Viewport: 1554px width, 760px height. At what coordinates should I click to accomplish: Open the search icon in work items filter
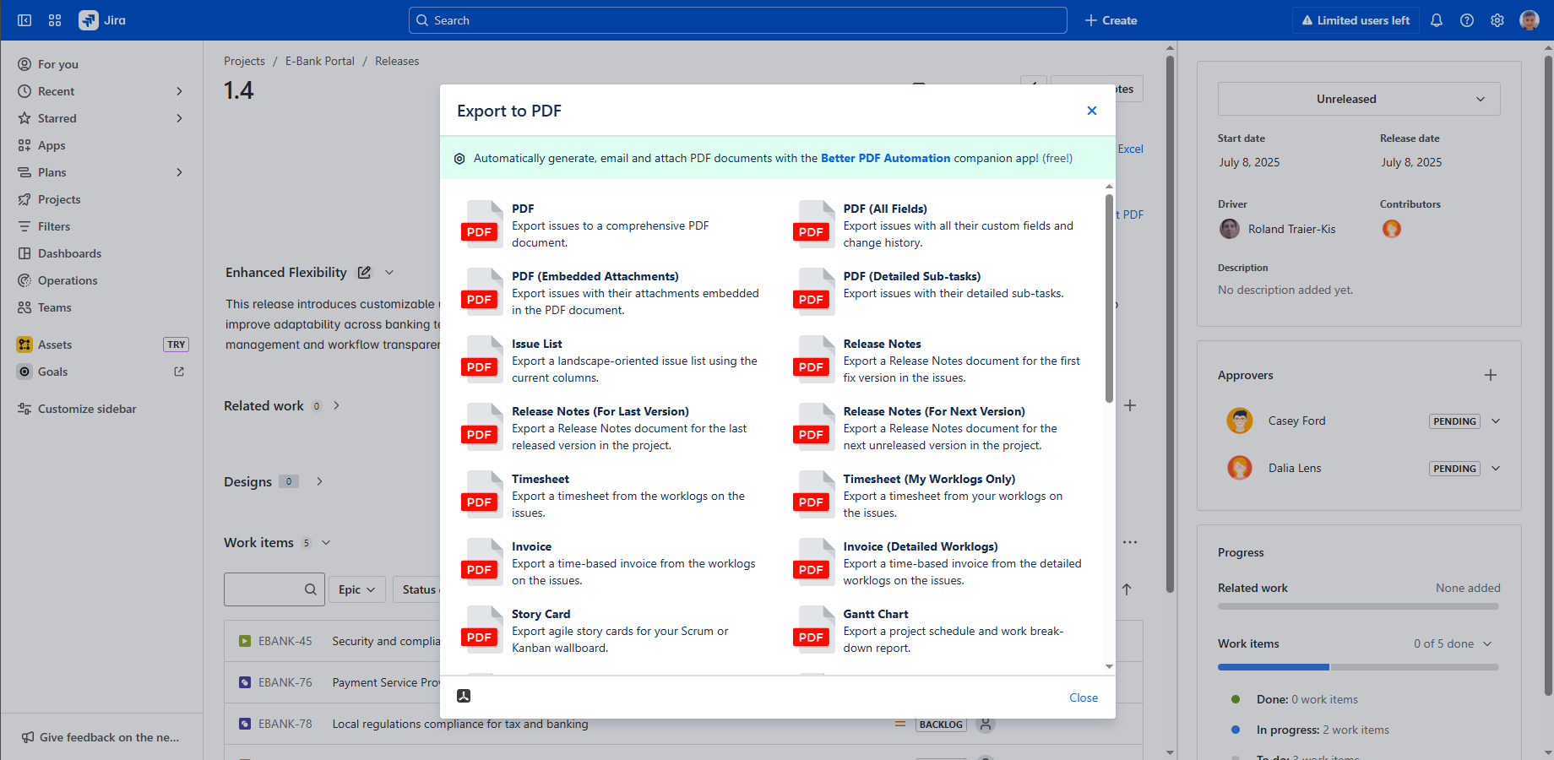pos(311,589)
